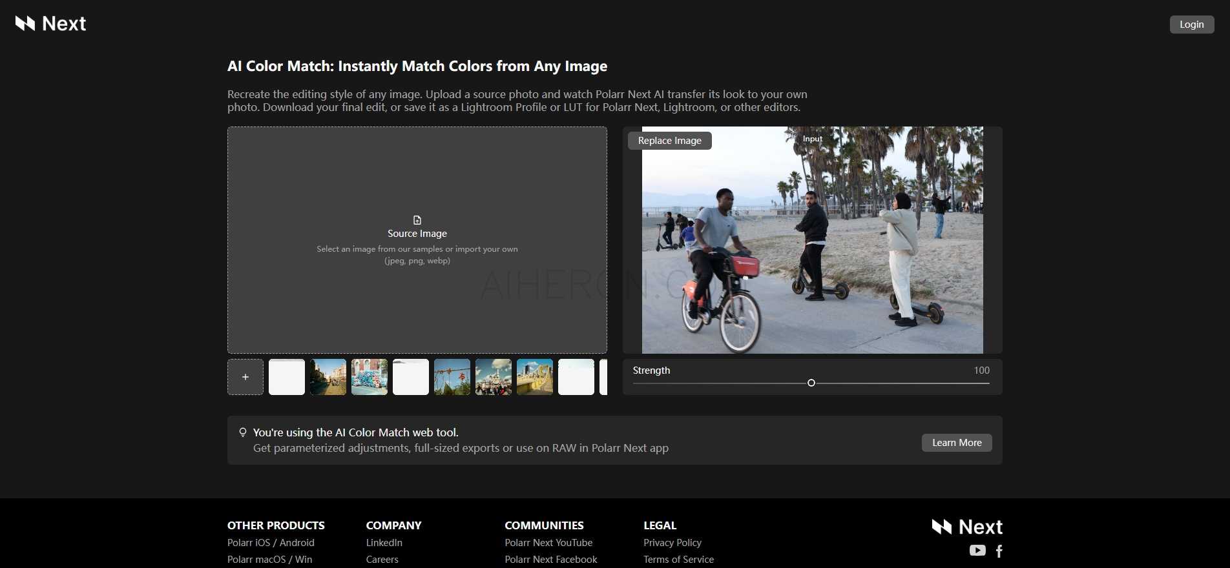
Task: Open Polarr Next YouTube link
Action: 548,543
